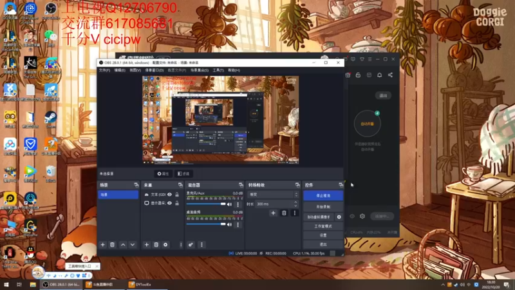
Task: Click 退出 button in companion window
Action: 383,95
